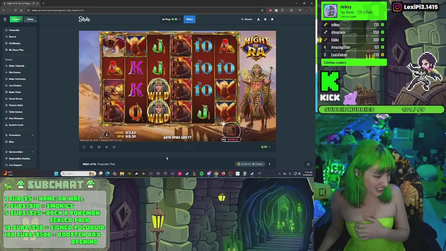Open File Explorer from the taskbar
446x251 pixels.
click(x=122, y=174)
